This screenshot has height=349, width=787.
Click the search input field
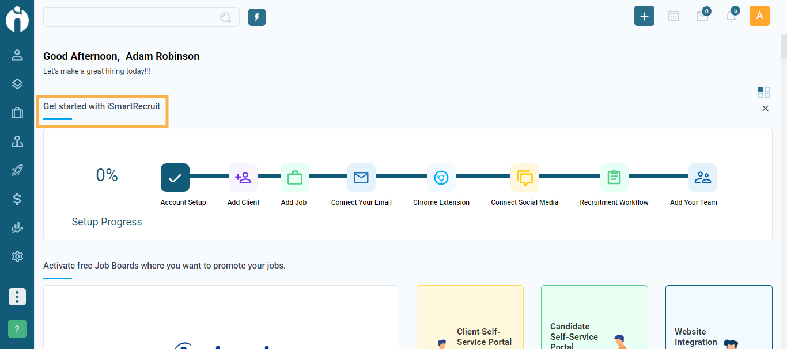click(141, 17)
